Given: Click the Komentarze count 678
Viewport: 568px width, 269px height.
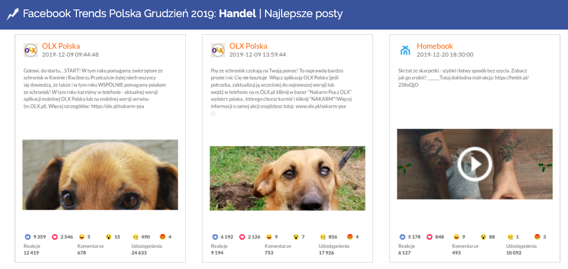Looking at the screenshot, I should click(82, 252).
